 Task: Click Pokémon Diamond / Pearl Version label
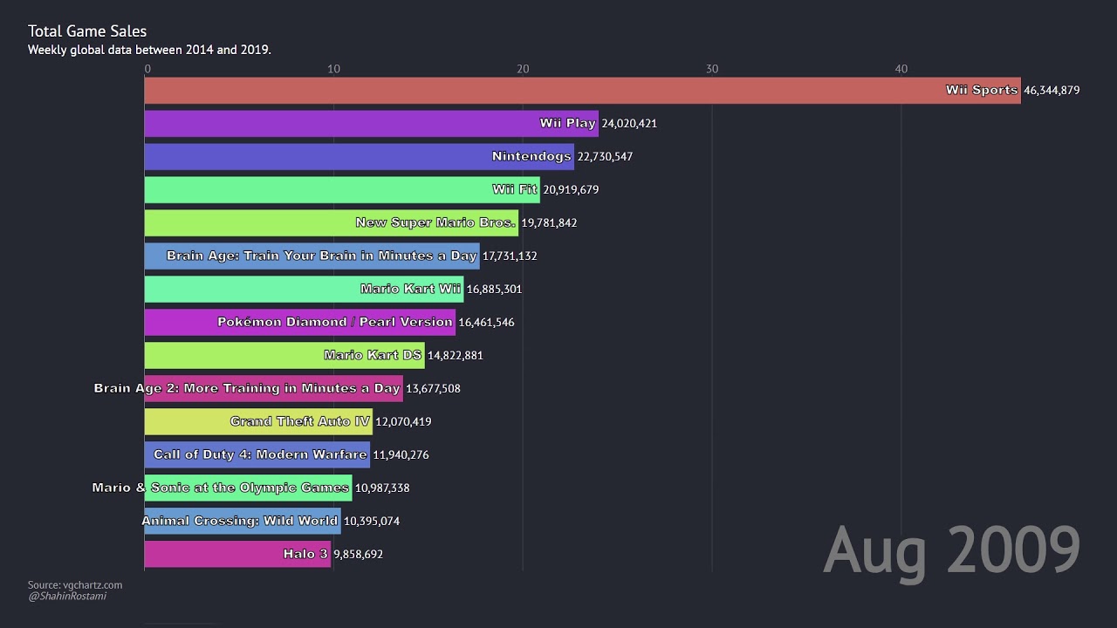point(335,322)
